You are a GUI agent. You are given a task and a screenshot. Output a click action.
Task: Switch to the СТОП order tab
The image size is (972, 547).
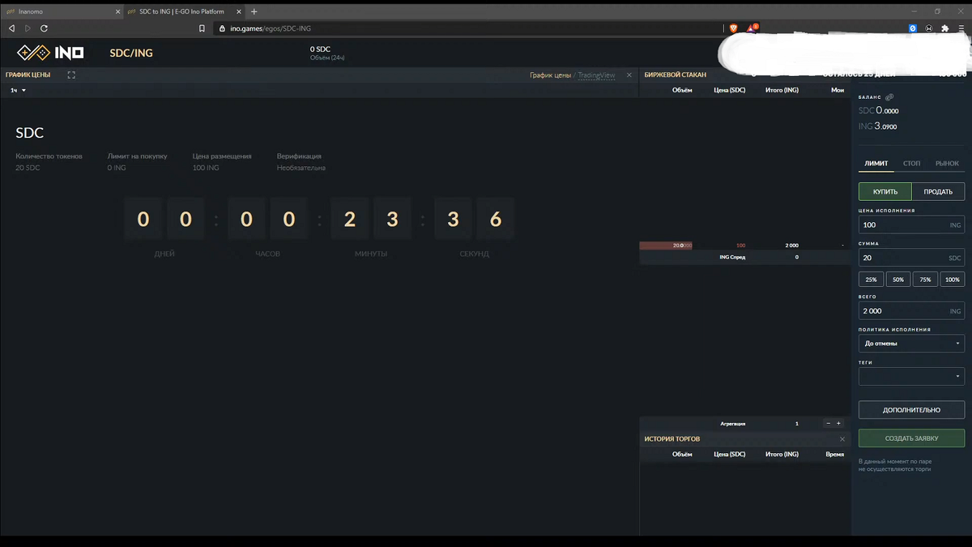(912, 164)
